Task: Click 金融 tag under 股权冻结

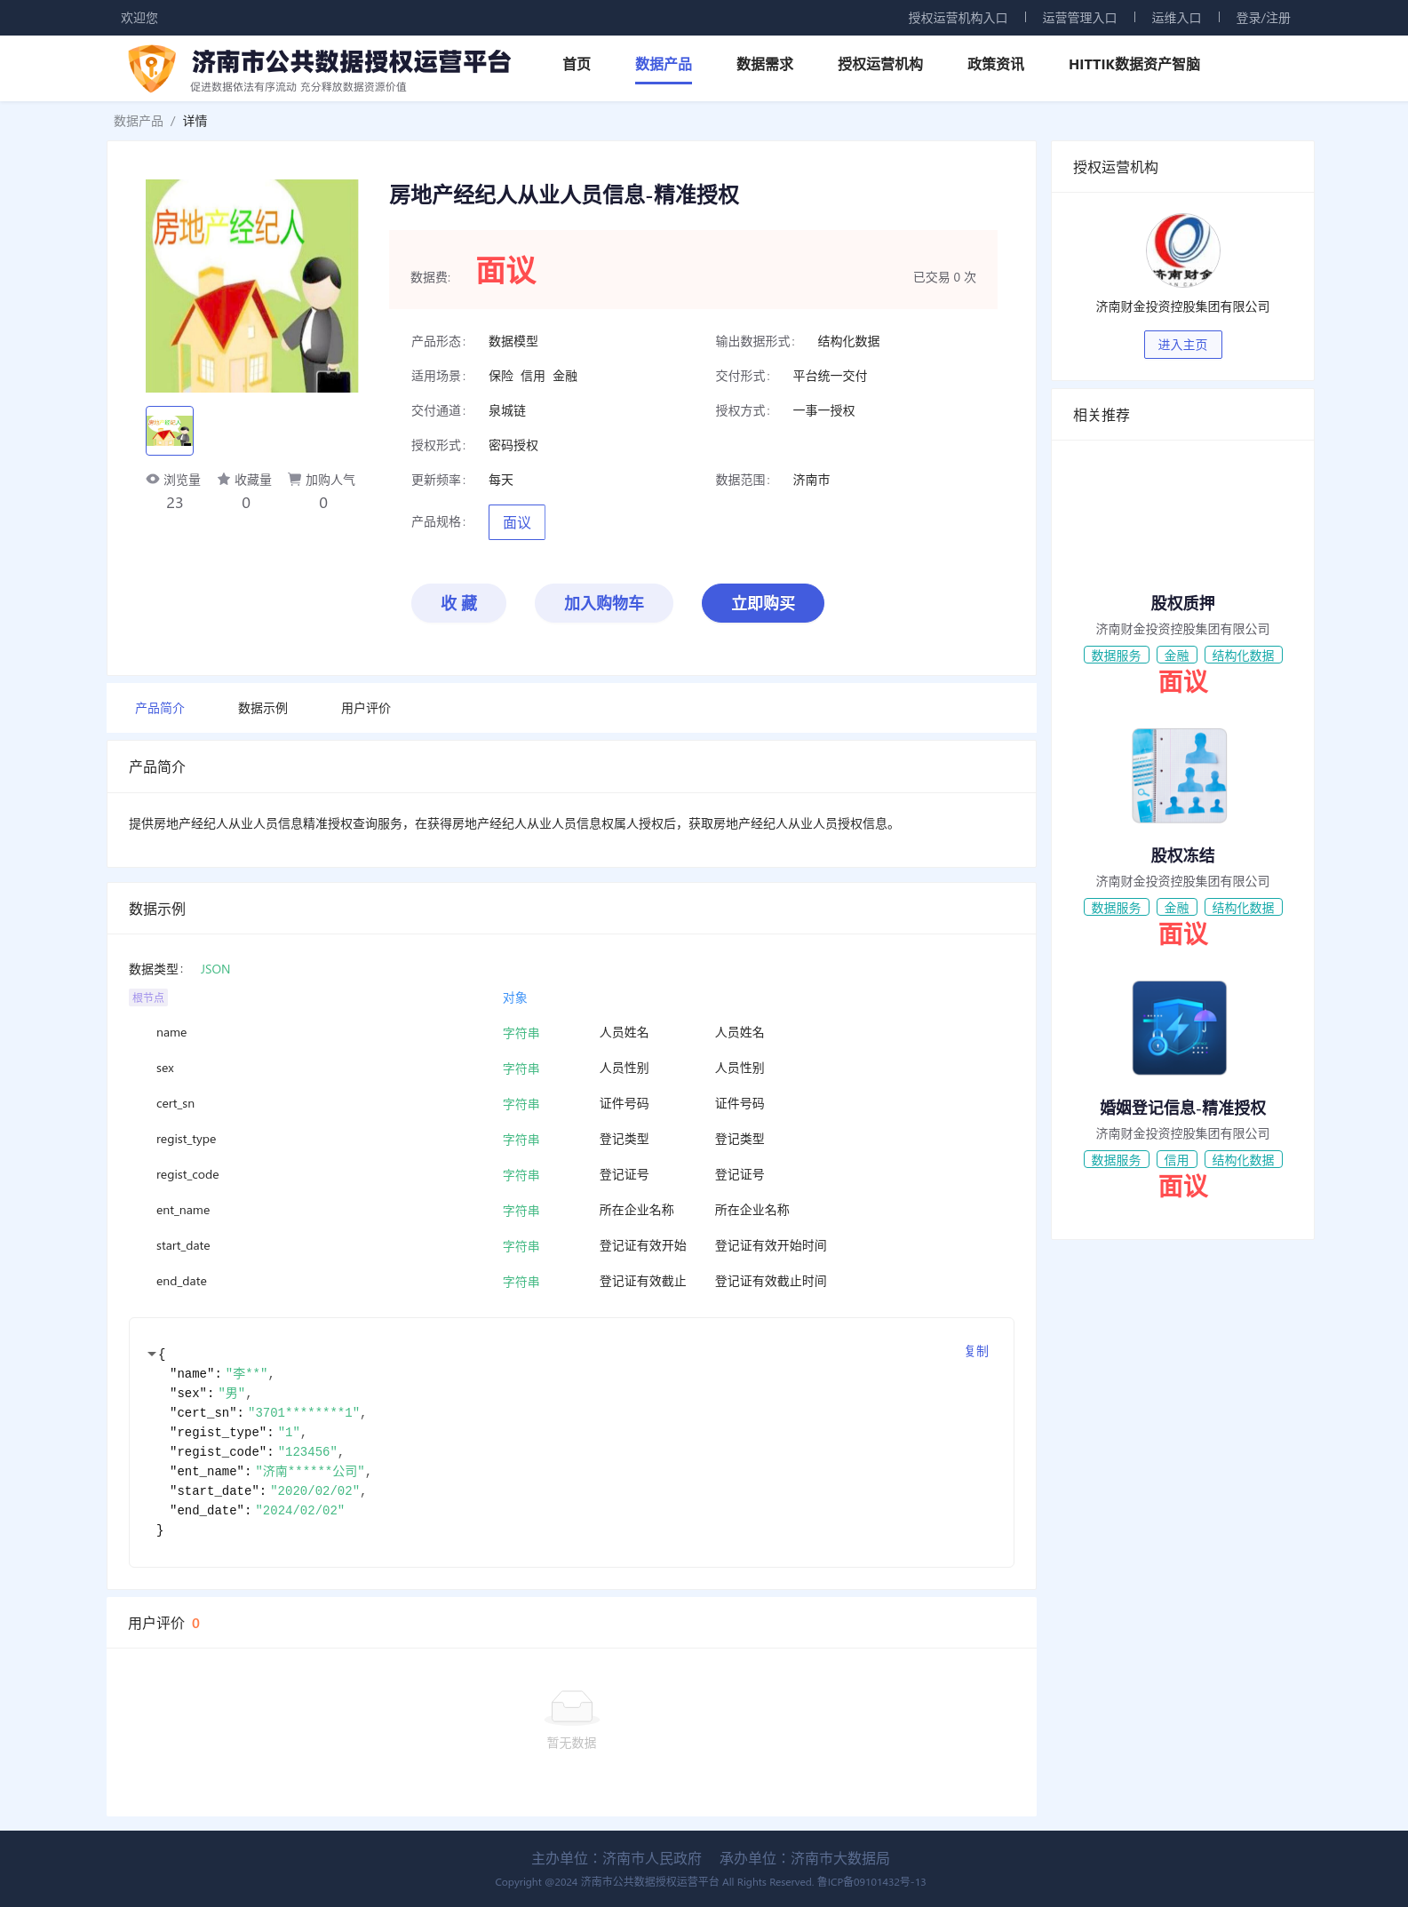Action: click(1177, 908)
